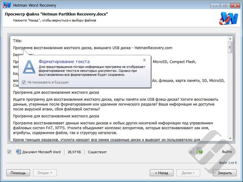
Task: Click the preview pane scrollbar thumb
Action: pos(230,47)
